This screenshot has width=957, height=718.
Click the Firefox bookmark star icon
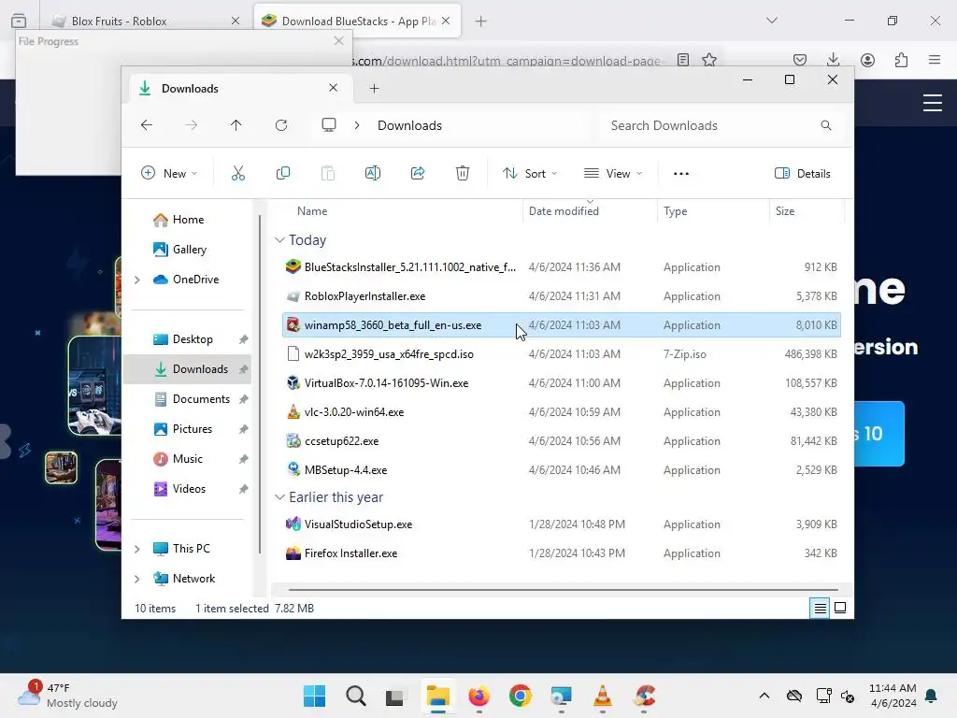pyautogui.click(x=709, y=60)
